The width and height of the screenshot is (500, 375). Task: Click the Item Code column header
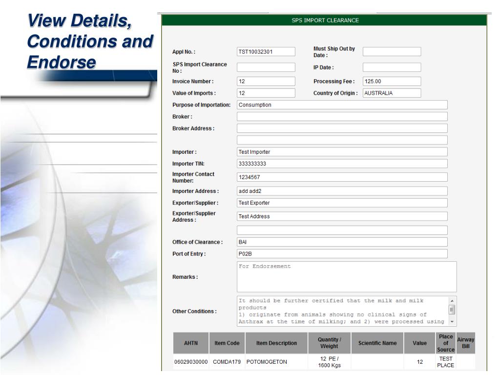pyautogui.click(x=227, y=343)
